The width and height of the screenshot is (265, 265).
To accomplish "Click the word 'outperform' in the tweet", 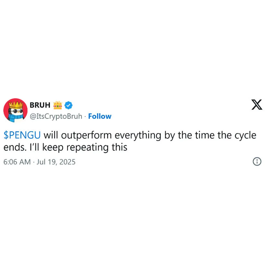I will tap(86, 136).
